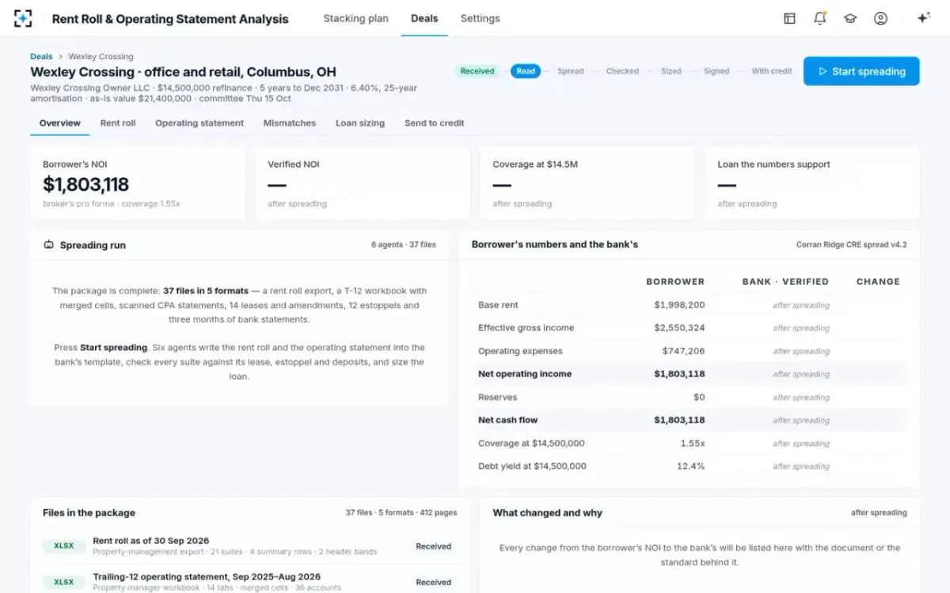
Task: Click the What changed and why heading
Action: (548, 513)
